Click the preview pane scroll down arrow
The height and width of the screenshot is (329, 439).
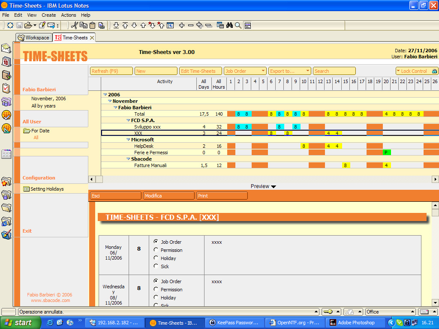435,303
